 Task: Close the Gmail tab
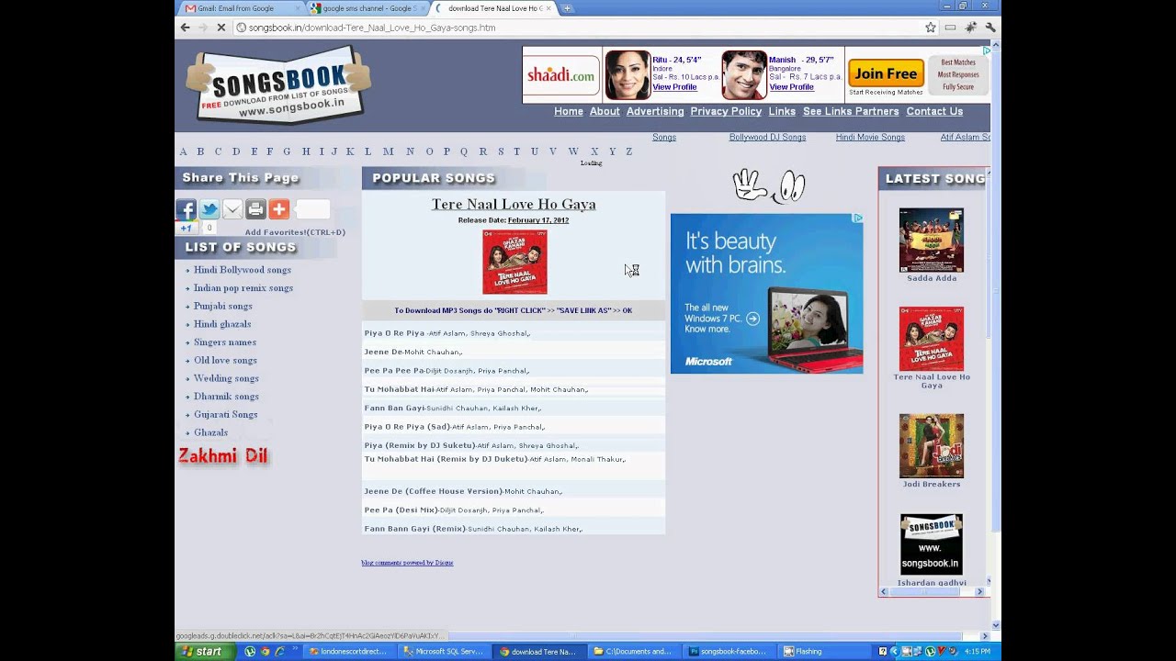pyautogui.click(x=299, y=8)
